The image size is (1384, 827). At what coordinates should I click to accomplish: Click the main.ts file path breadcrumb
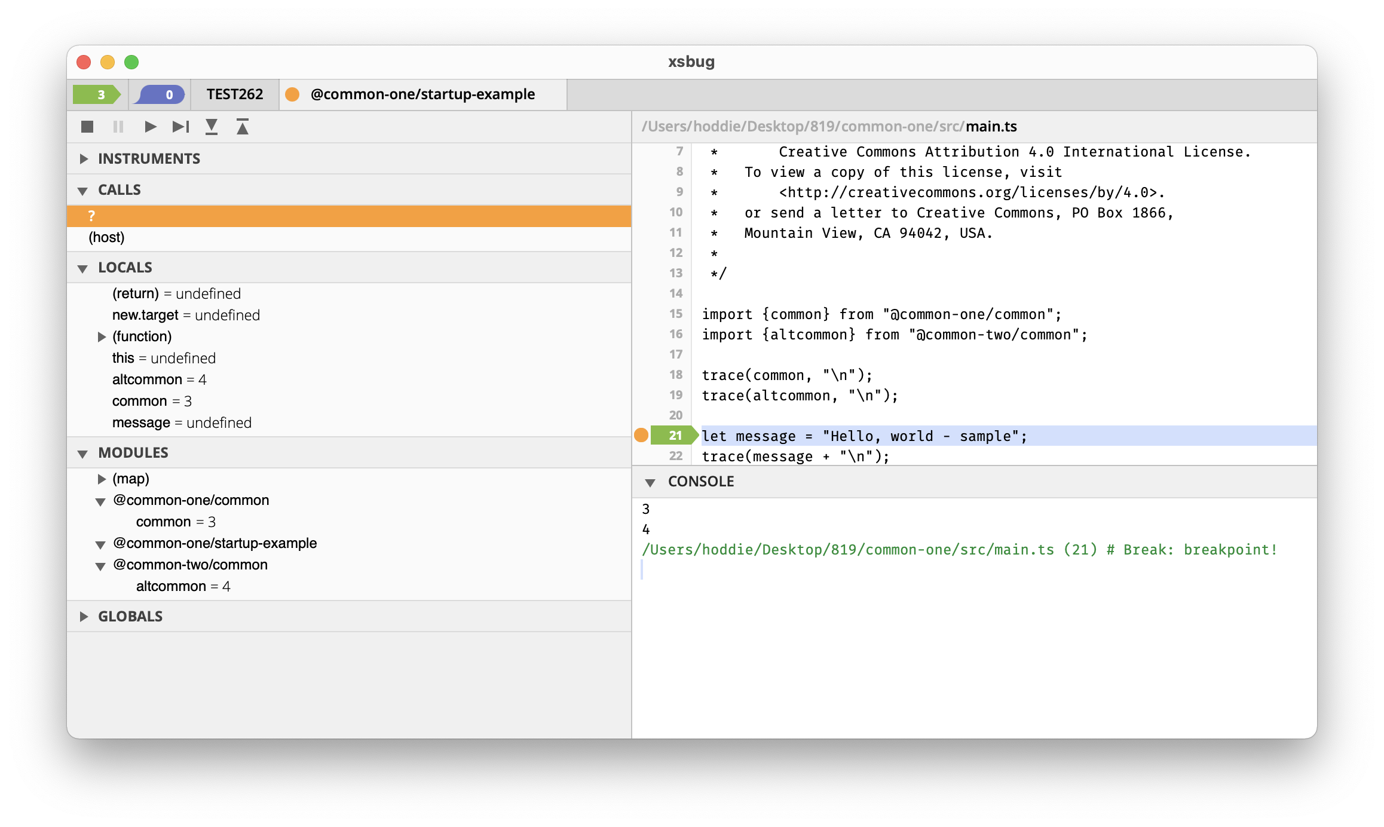coord(991,126)
